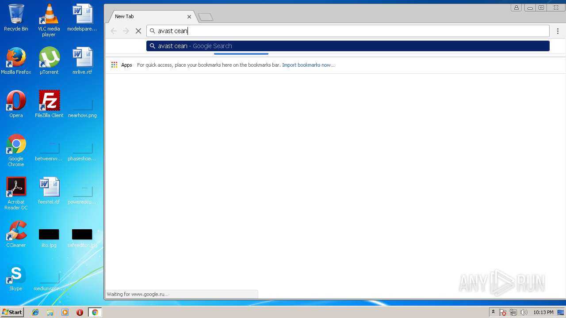566x318 pixels.
Task: Open Action Center flag tray icon
Action: click(x=503, y=312)
